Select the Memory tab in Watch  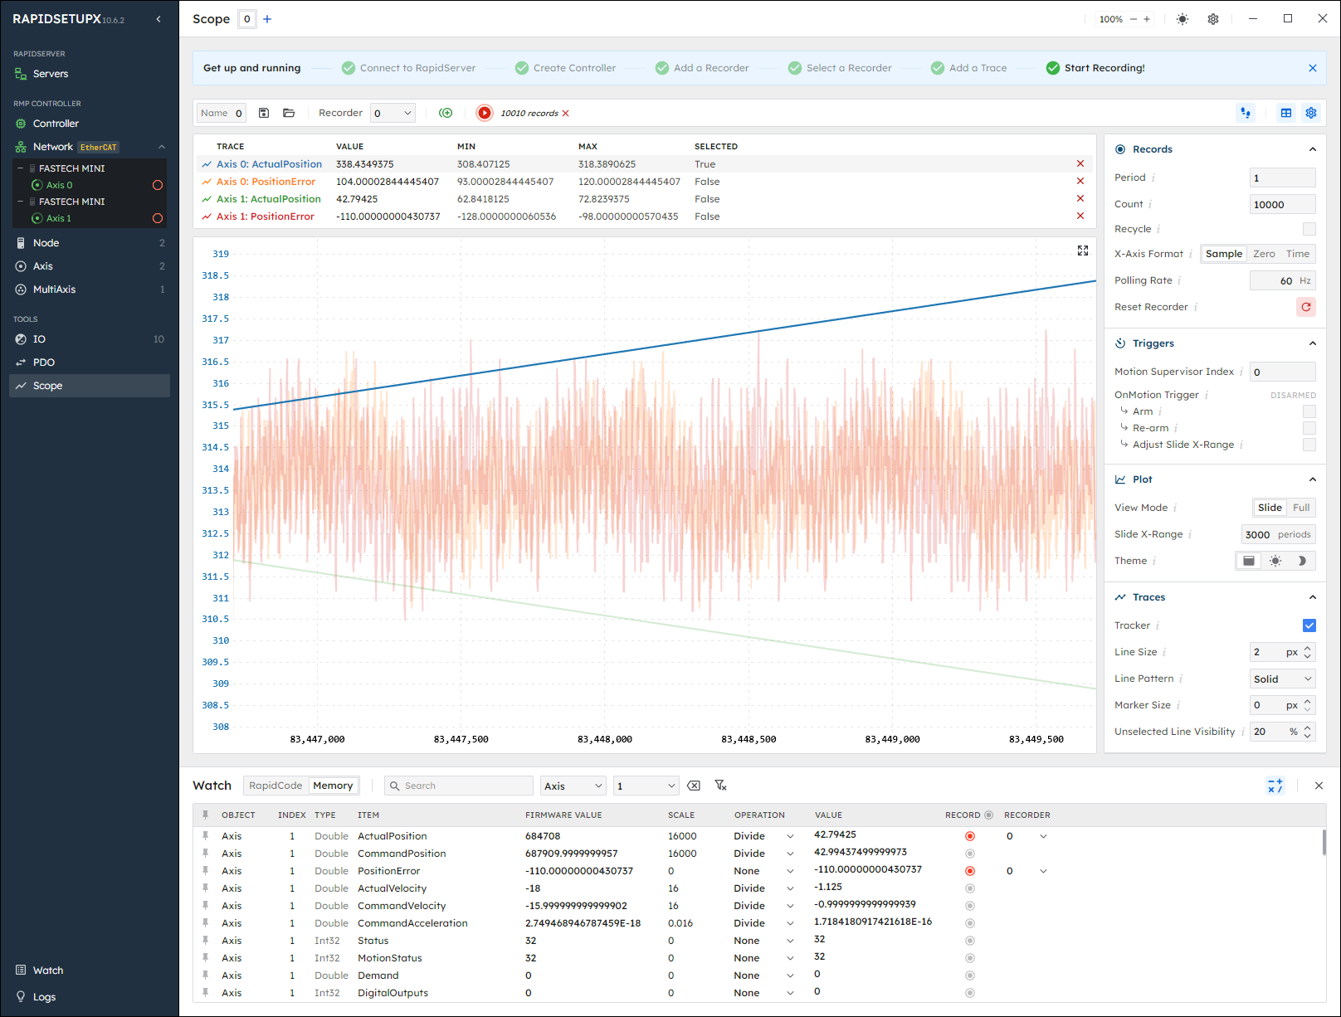click(x=333, y=786)
